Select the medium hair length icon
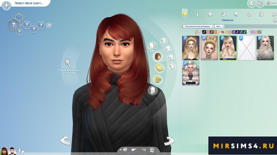Image resolution: width=277 pixels, height=155 pixels. coord(168,49)
